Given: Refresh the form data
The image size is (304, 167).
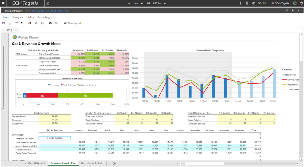Looking at the screenshot, I should 30,23.
